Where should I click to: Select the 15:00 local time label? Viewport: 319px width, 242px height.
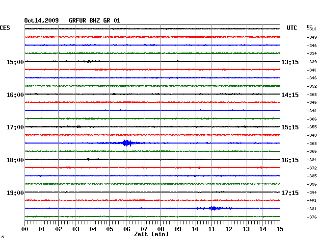(x=15, y=62)
